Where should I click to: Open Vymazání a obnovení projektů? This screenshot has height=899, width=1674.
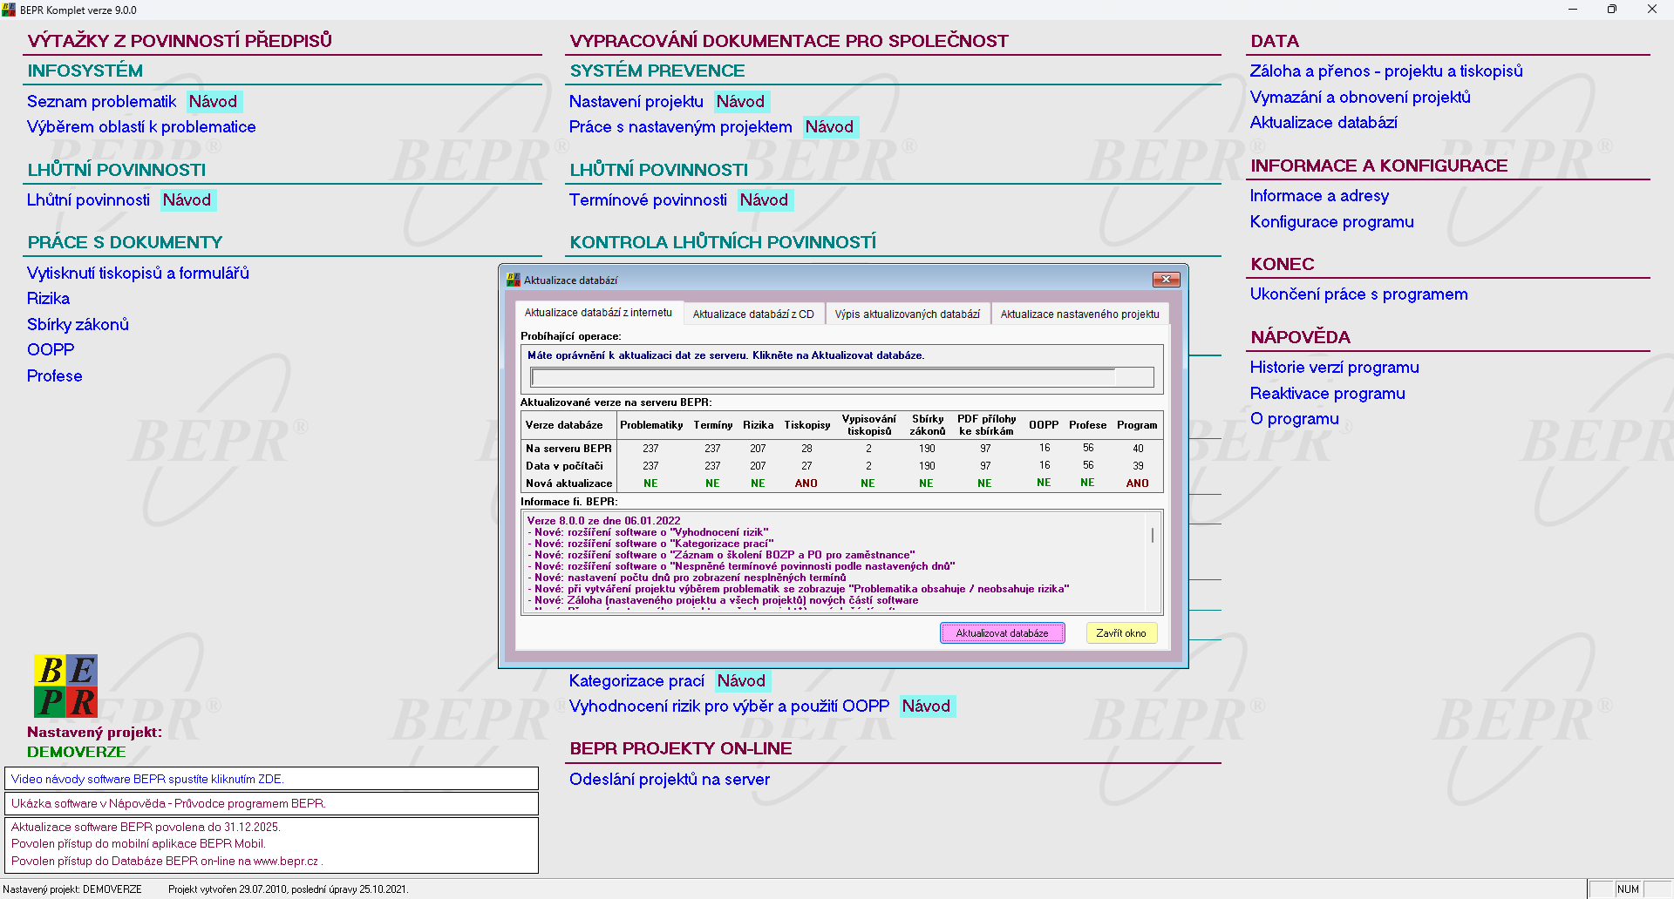[x=1360, y=98]
